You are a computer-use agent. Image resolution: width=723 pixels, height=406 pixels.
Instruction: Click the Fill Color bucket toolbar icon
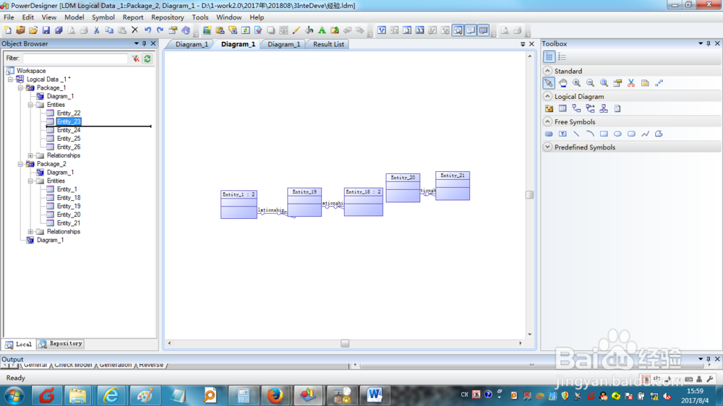tap(309, 30)
